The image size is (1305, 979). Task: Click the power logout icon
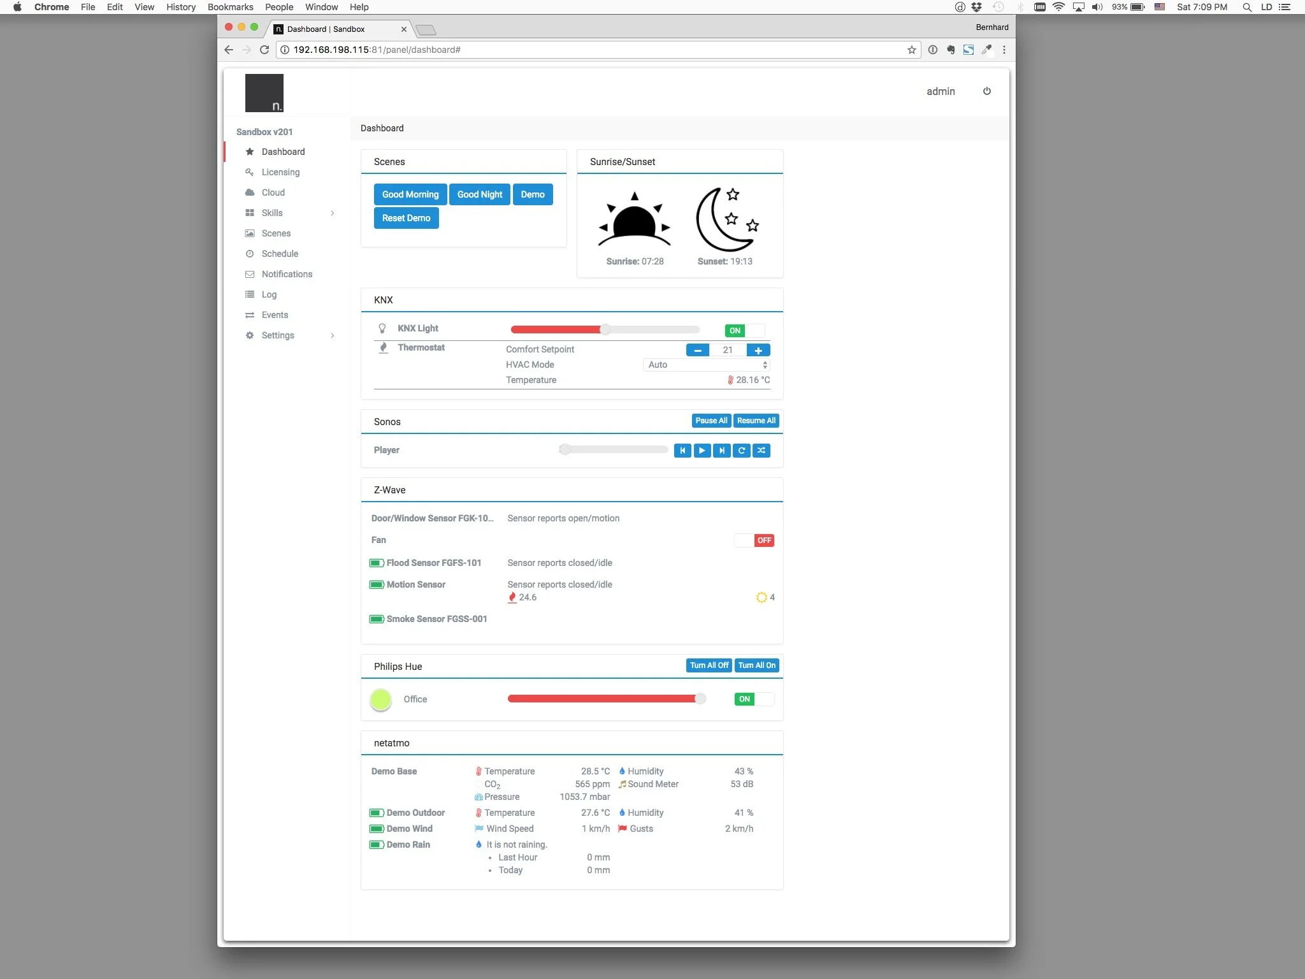click(986, 91)
